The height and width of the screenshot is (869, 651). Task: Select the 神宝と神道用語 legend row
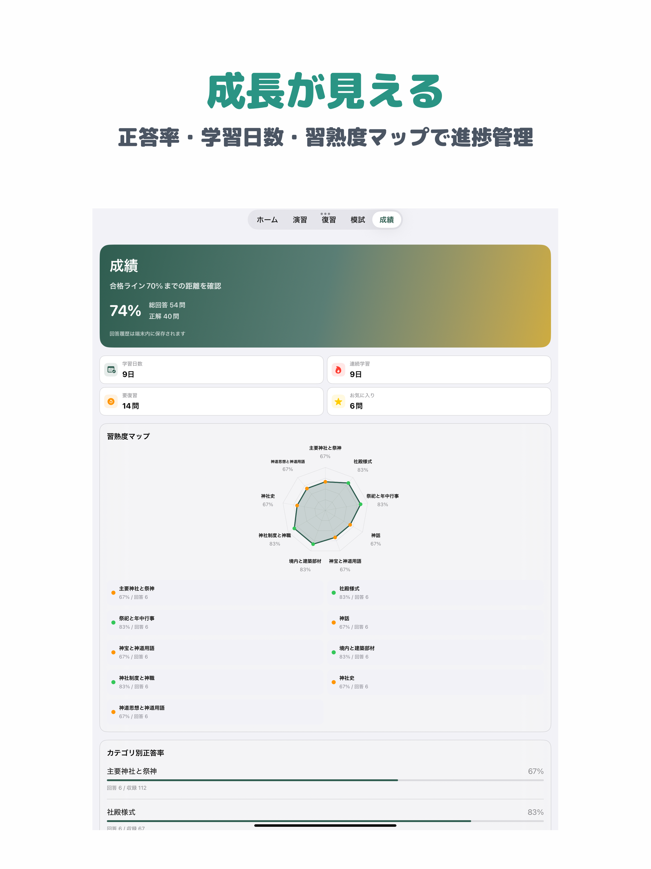(215, 652)
